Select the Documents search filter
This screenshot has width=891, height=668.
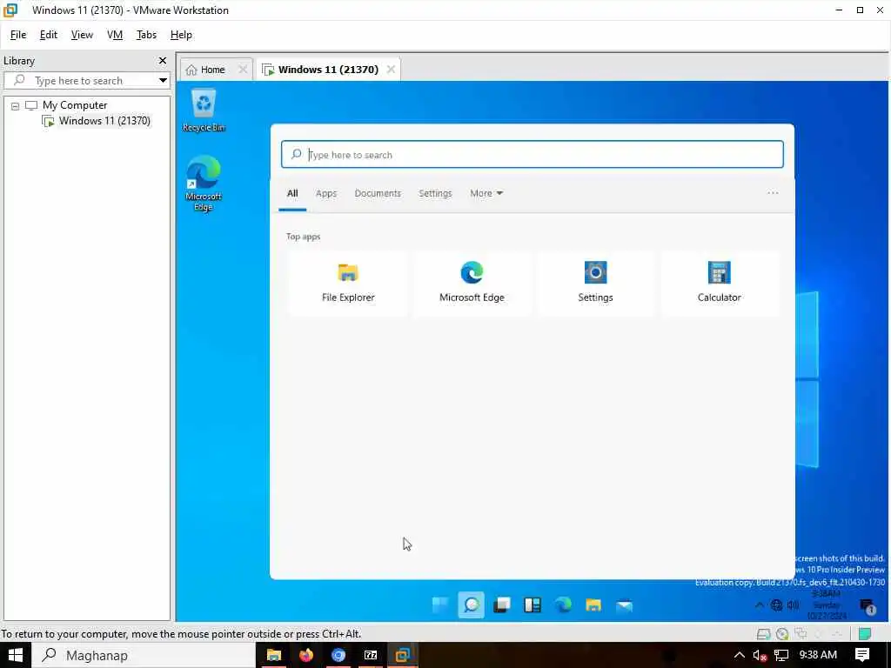(x=378, y=193)
